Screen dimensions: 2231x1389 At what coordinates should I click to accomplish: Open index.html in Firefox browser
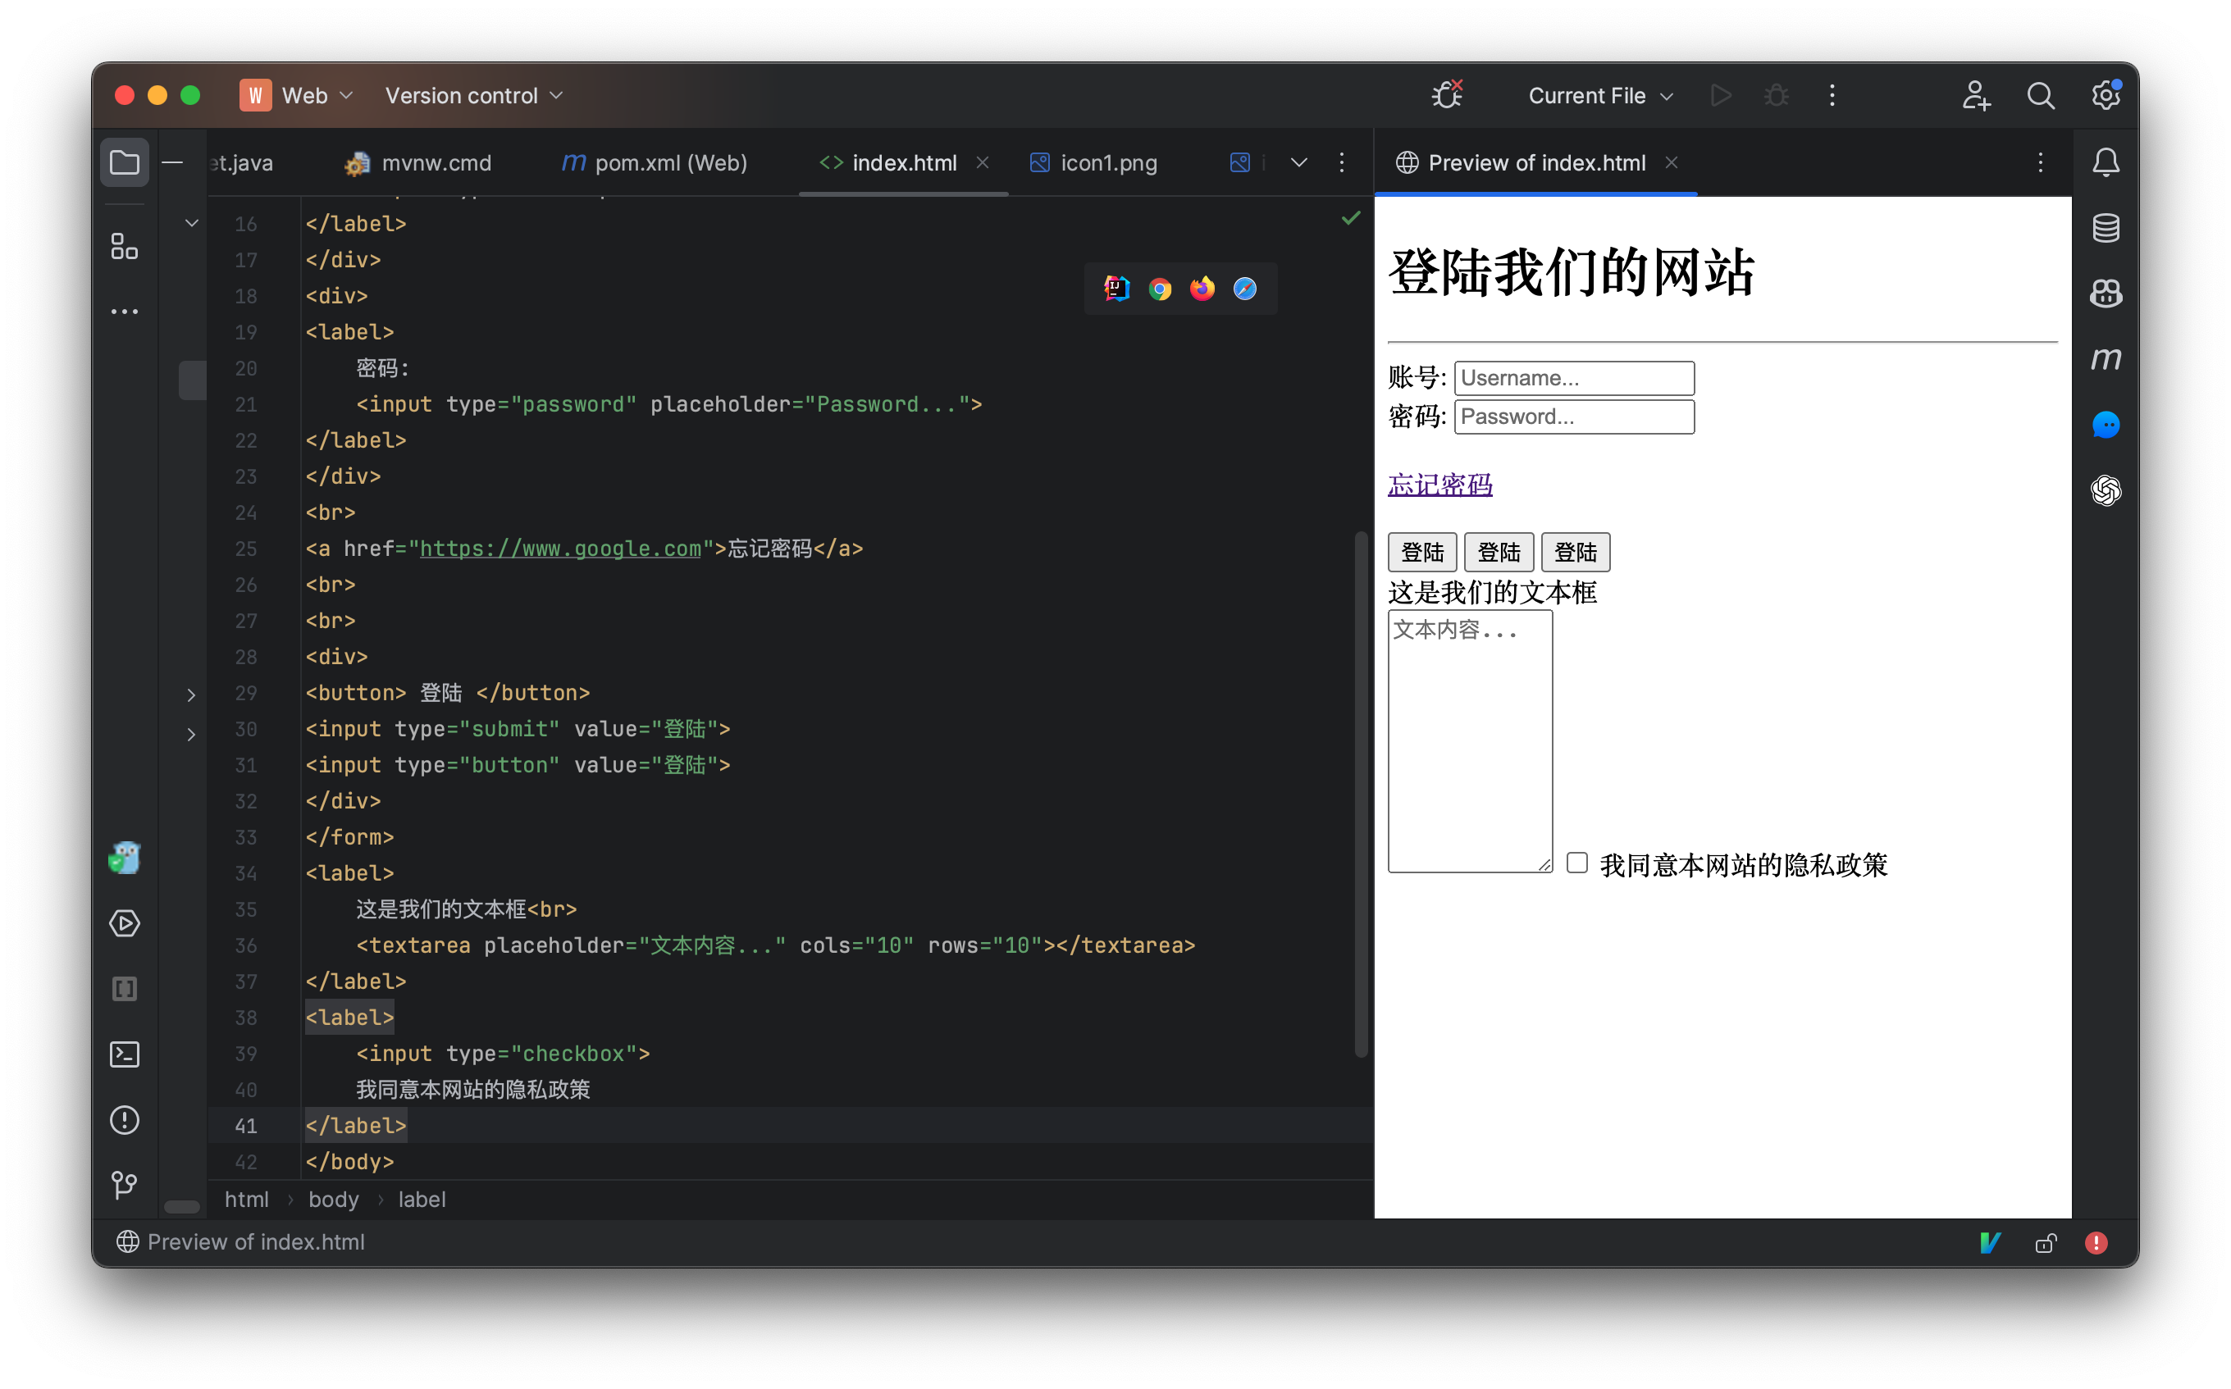(1202, 289)
